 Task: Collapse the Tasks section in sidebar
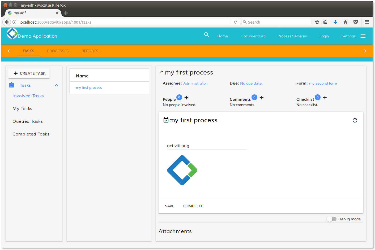point(57,85)
